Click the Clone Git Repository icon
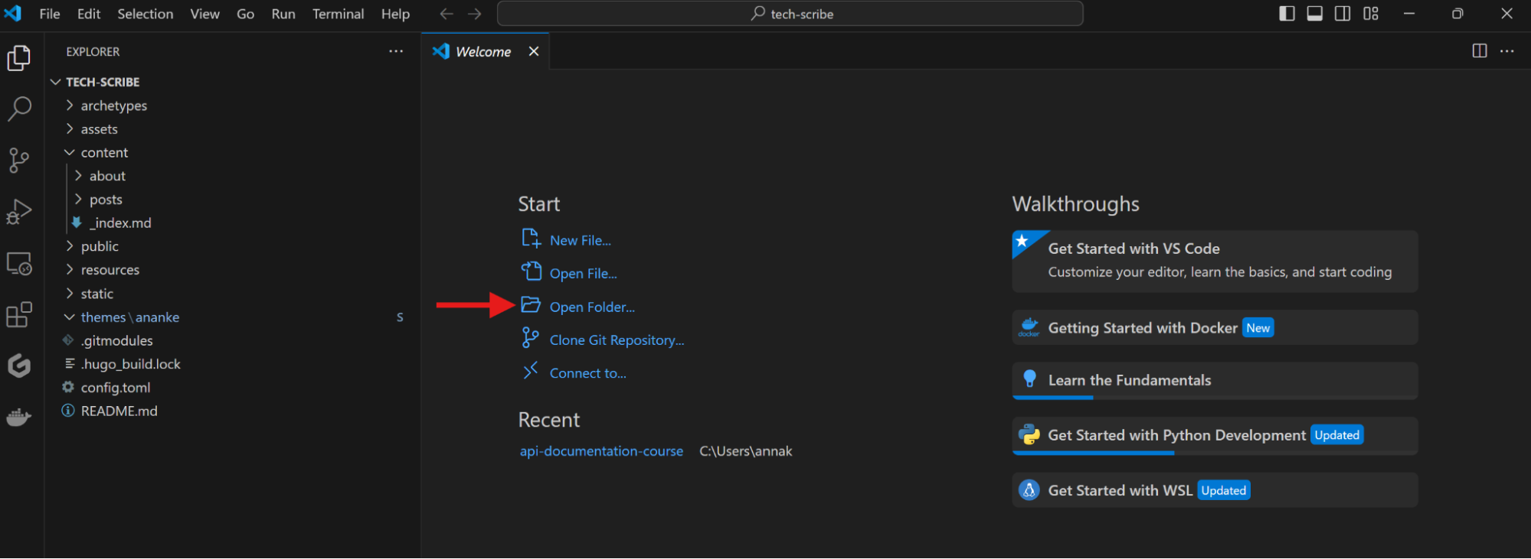Viewport: 1531px width, 559px height. coord(530,338)
